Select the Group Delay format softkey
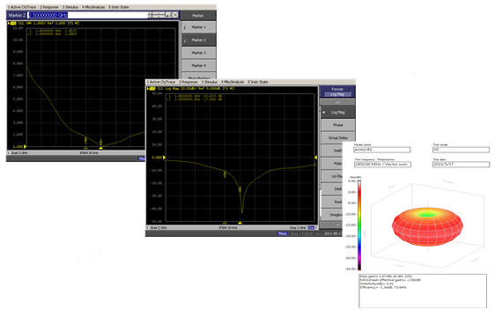This screenshot has height=317, width=502. 338,138
